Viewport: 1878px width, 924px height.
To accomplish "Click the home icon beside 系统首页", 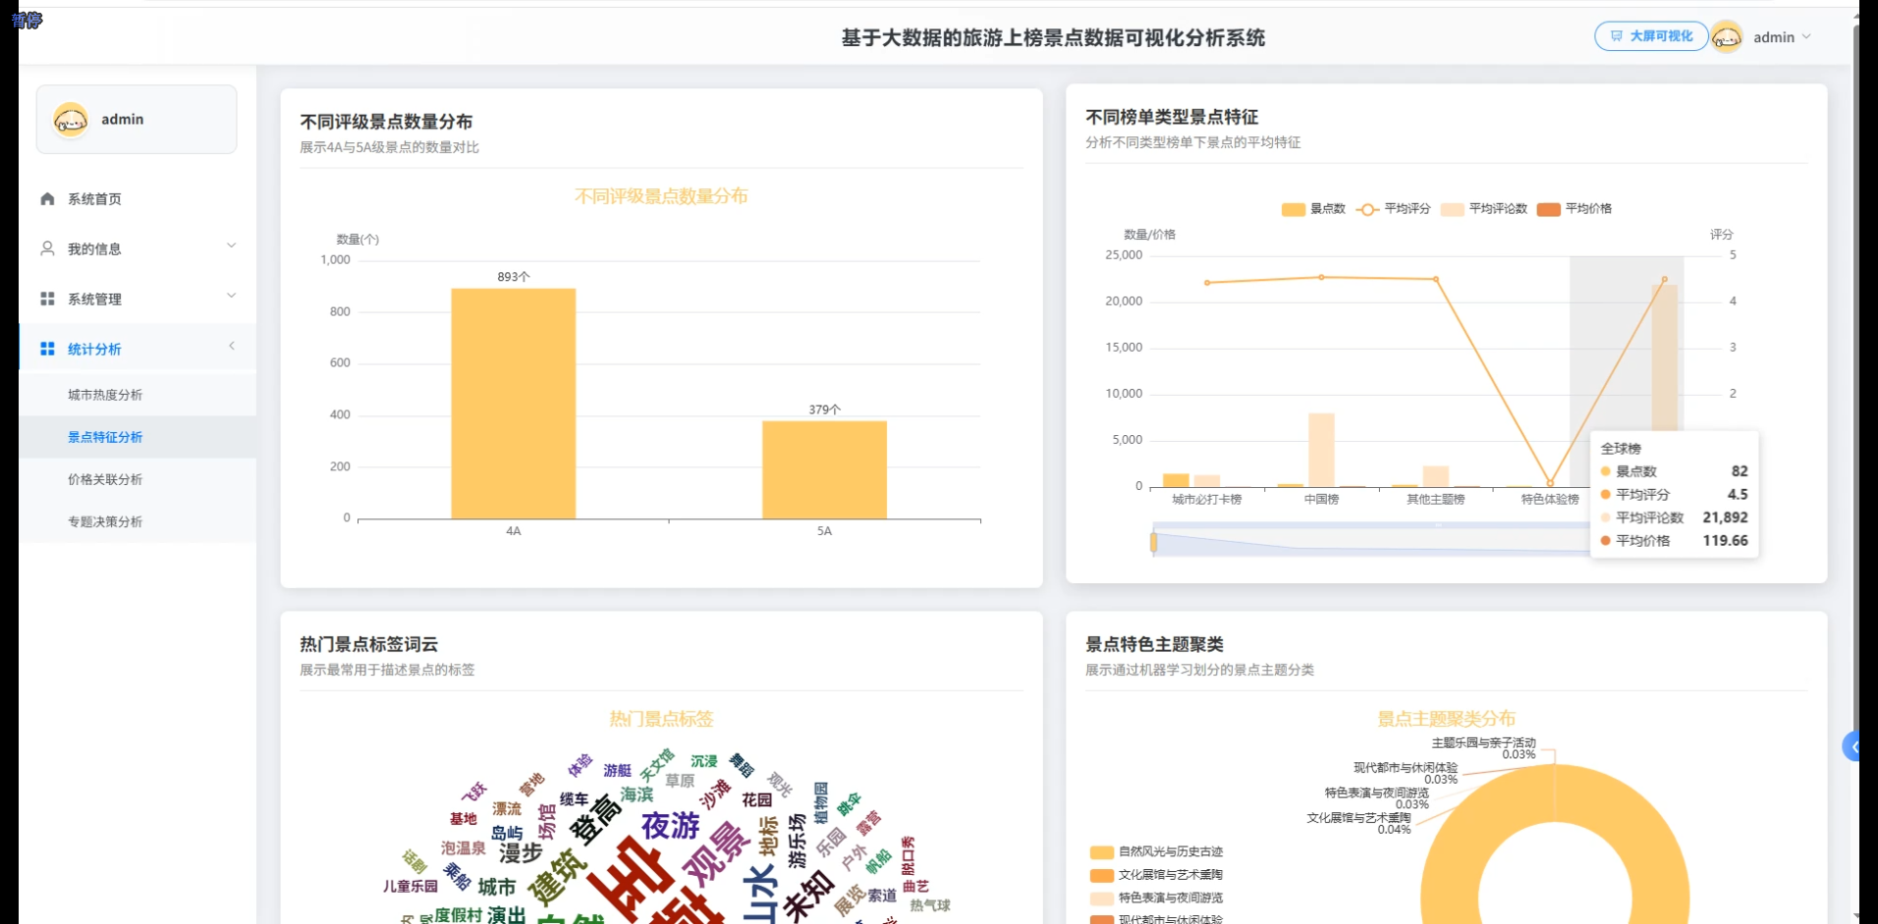I will pyautogui.click(x=47, y=199).
